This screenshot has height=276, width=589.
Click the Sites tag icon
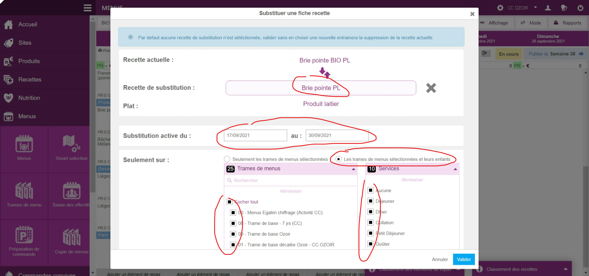(8, 43)
